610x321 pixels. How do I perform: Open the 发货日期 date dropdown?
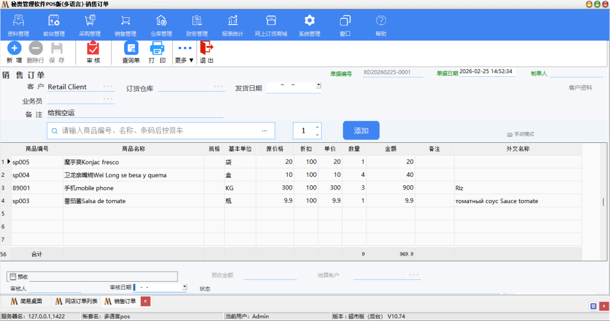coord(318,85)
